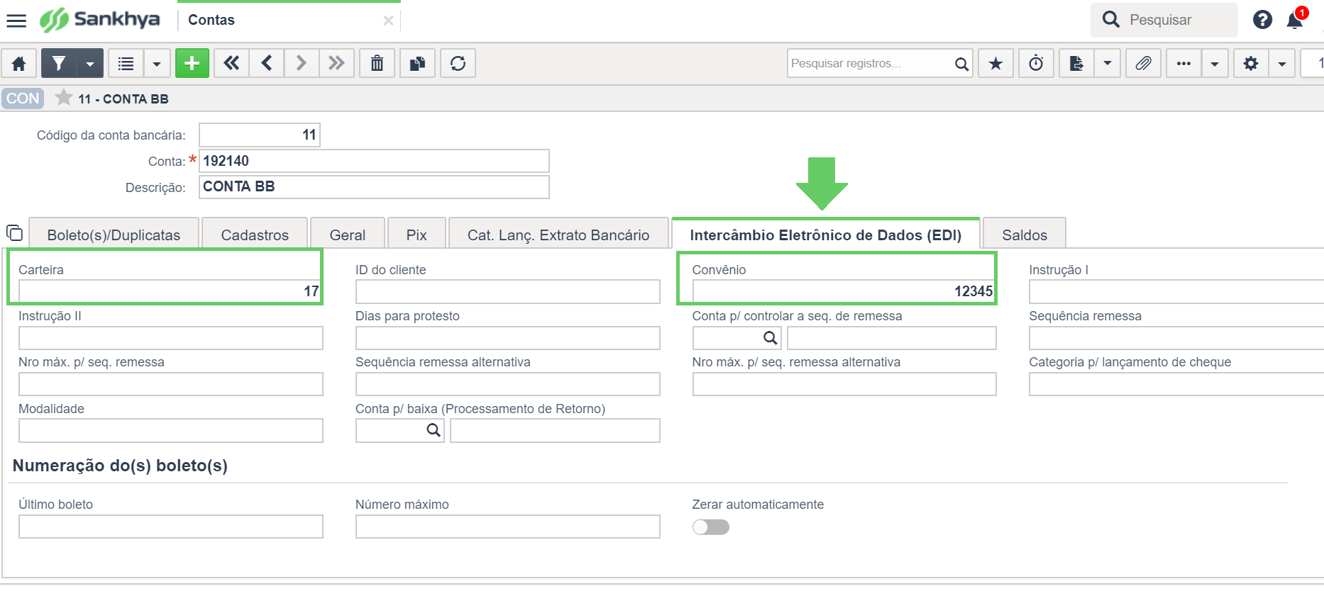Click the Descrição field
The image size is (1324, 596).
click(x=374, y=187)
